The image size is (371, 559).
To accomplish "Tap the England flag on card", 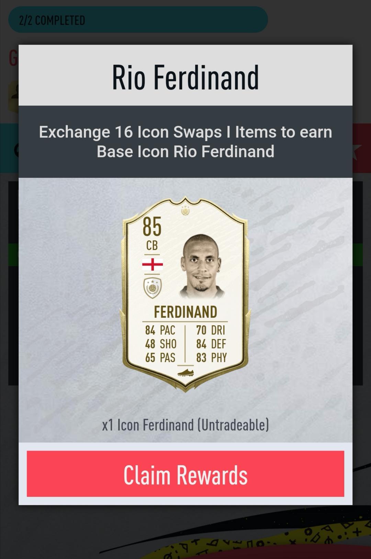I will click(152, 264).
